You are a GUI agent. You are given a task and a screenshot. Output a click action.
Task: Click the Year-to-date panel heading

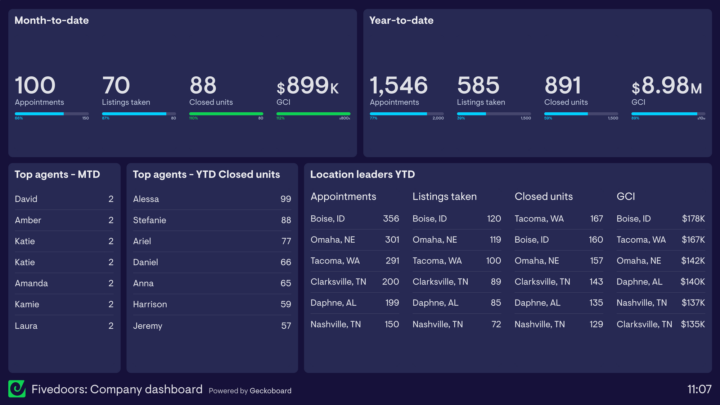point(401,21)
